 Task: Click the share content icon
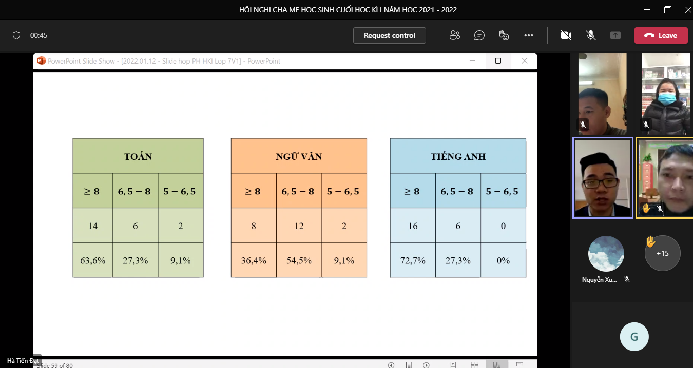[x=615, y=35]
